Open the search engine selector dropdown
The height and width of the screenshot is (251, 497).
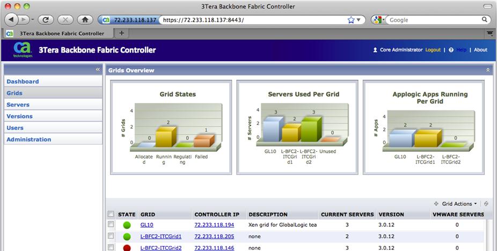tap(379, 20)
